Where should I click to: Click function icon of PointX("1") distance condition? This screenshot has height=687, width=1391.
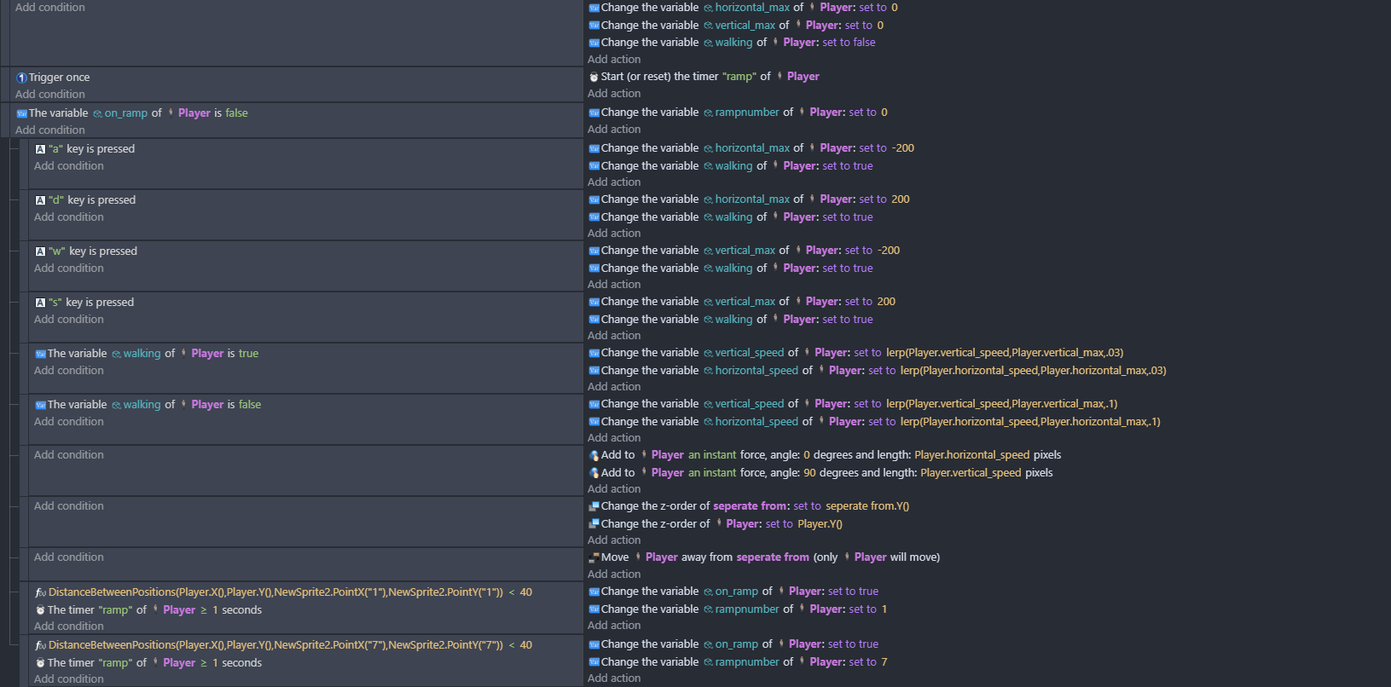[40, 592]
